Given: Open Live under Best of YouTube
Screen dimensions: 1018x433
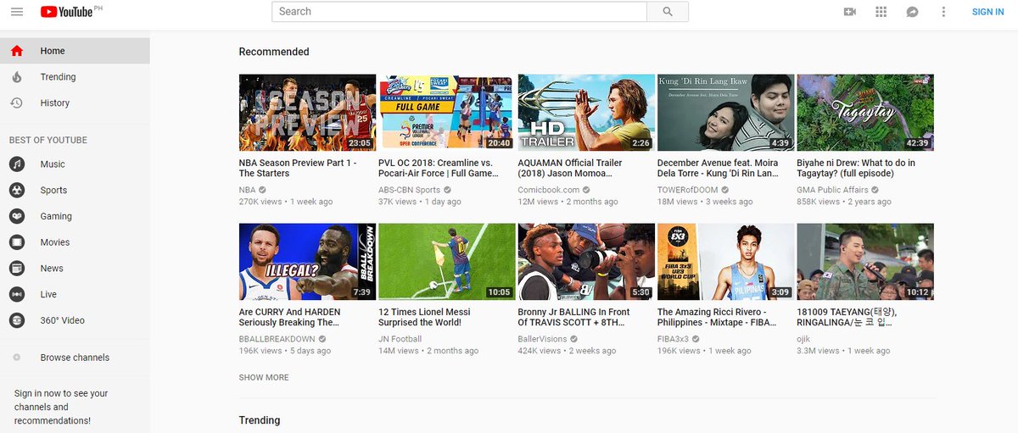Looking at the screenshot, I should tap(75, 294).
